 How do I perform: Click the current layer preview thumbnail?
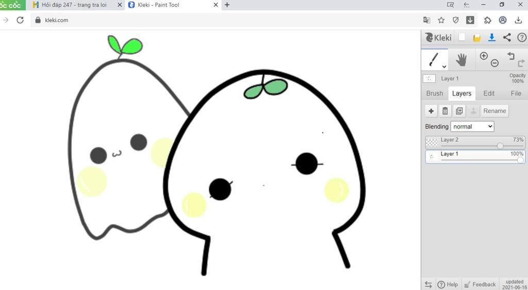(430, 78)
